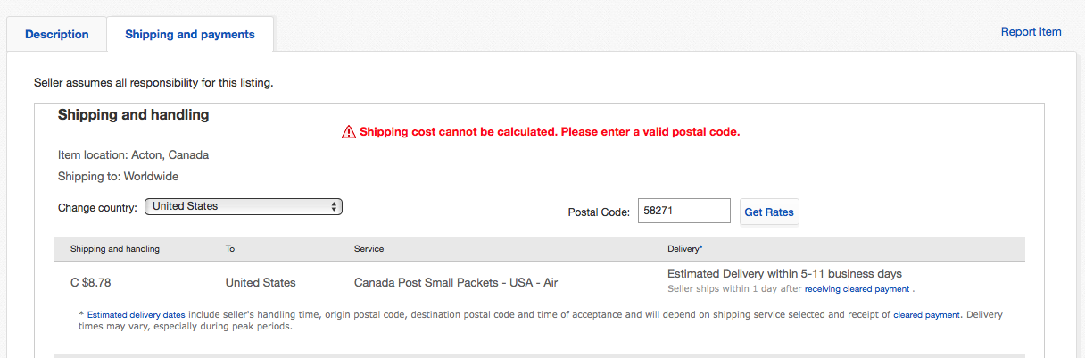Switch to the Description tab
The image size is (1085, 358).
pos(57,35)
